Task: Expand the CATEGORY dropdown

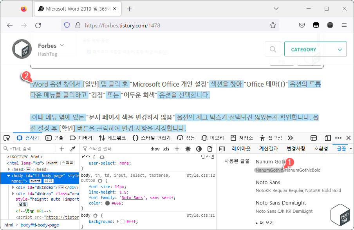Action: coord(315,49)
